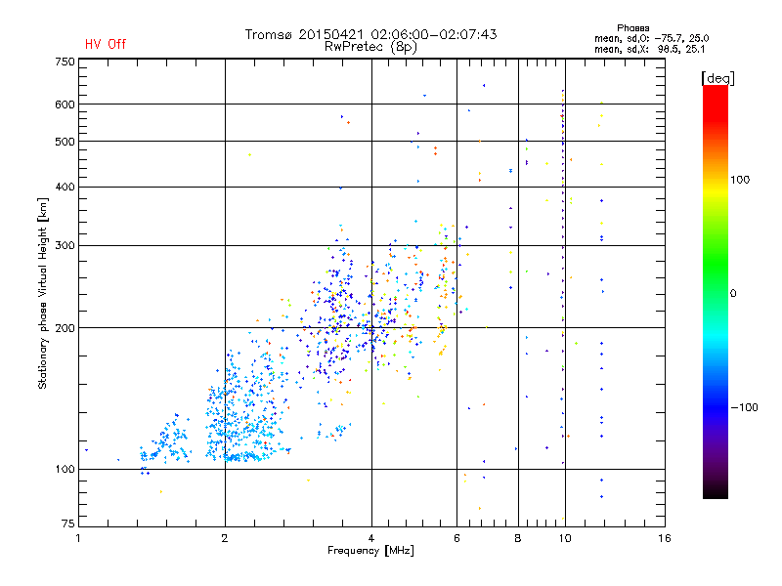Click the "200" height tick label

tap(65, 328)
